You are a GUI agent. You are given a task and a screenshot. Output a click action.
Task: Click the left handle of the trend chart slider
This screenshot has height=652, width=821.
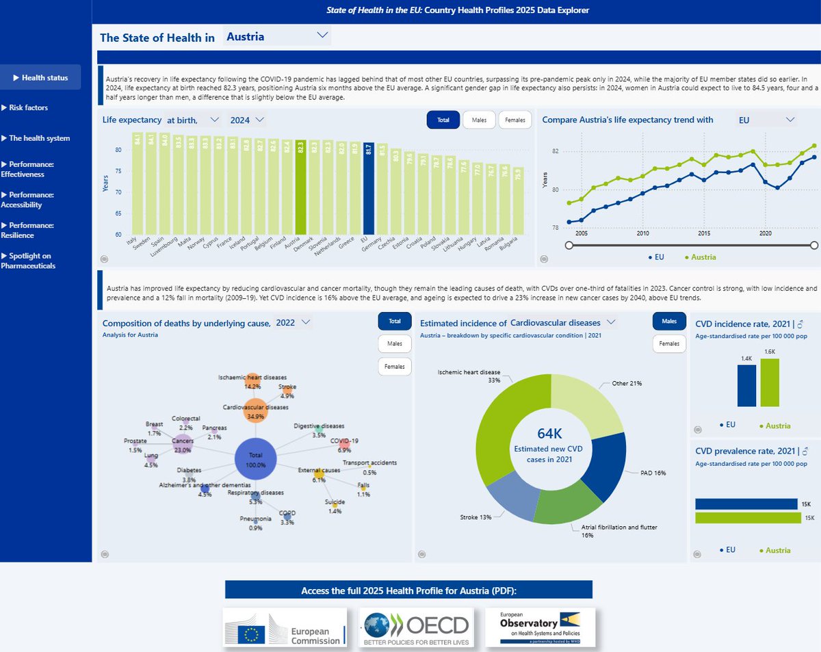click(x=569, y=244)
